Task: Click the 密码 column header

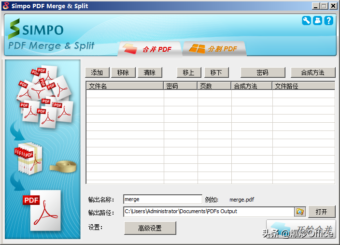Action: click(x=181, y=86)
